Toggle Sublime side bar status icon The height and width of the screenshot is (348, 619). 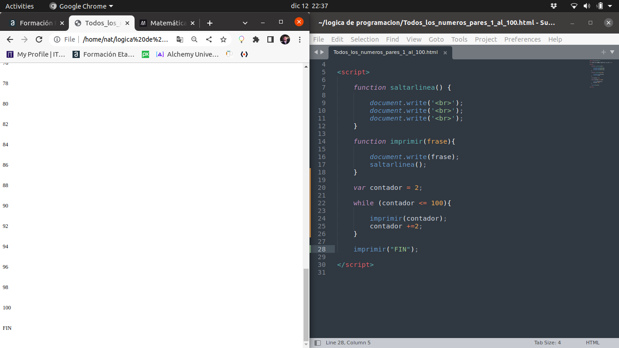pos(318,343)
